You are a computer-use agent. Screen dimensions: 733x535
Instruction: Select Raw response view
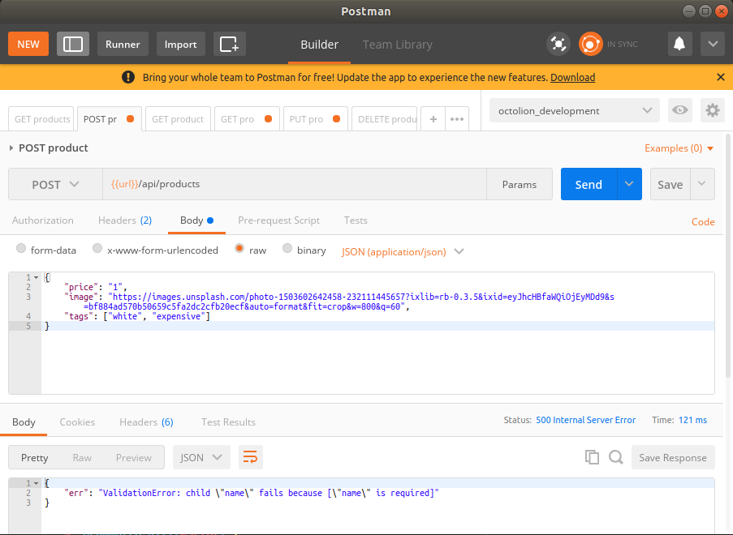tap(82, 457)
